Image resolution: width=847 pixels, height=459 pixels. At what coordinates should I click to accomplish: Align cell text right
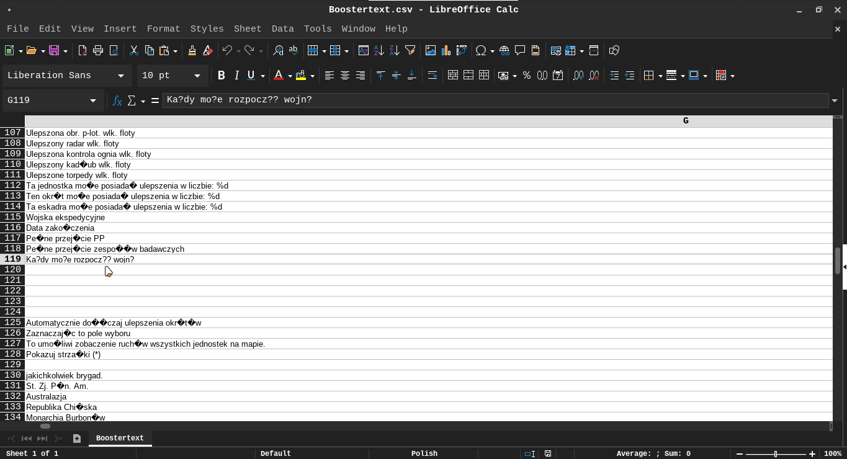coord(361,76)
